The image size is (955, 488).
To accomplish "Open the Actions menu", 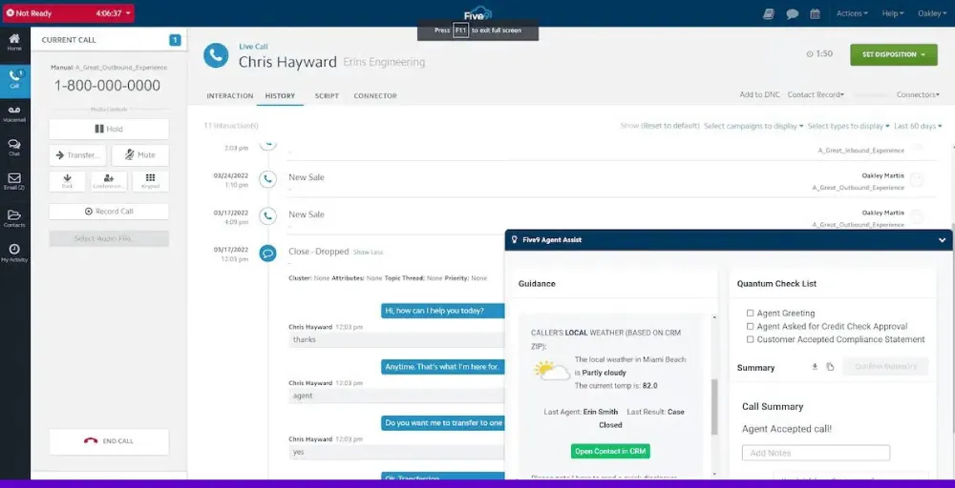I will coord(852,13).
